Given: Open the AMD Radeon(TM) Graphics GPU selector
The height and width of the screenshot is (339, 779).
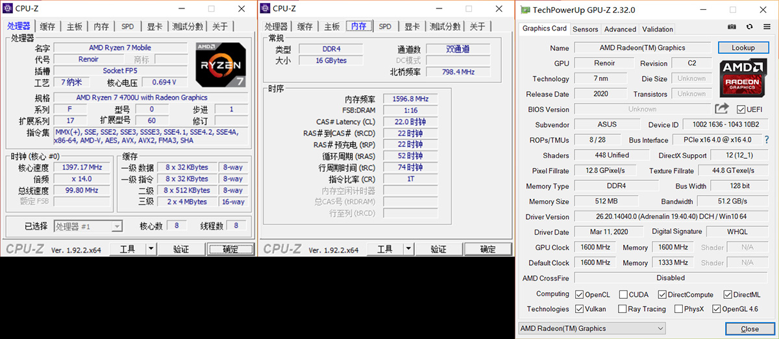Looking at the screenshot, I should pos(592,329).
